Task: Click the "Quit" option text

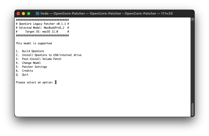Action: 25,75
